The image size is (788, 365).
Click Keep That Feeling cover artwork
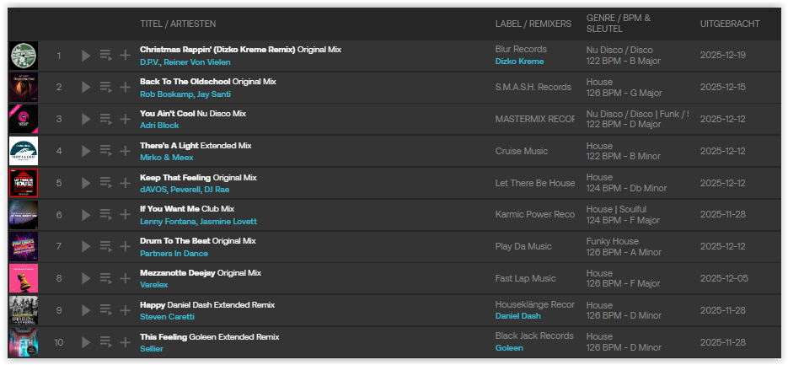pos(23,183)
